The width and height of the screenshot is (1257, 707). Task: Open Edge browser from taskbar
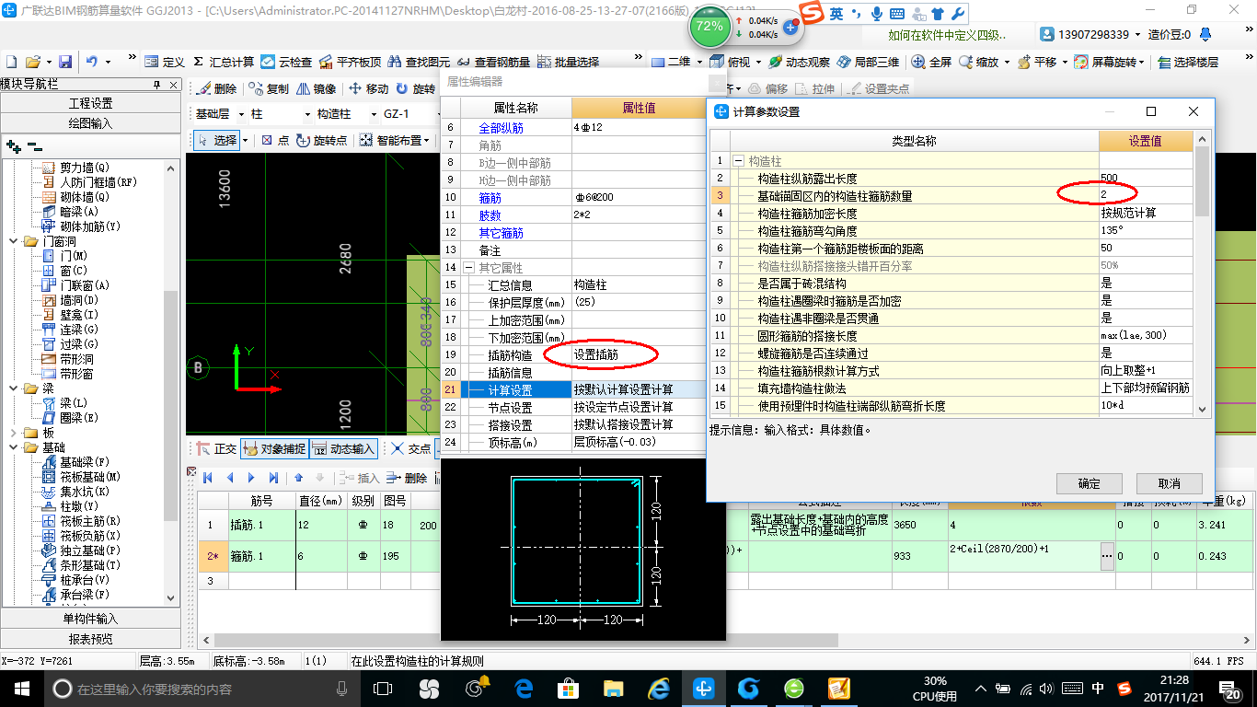tap(525, 688)
